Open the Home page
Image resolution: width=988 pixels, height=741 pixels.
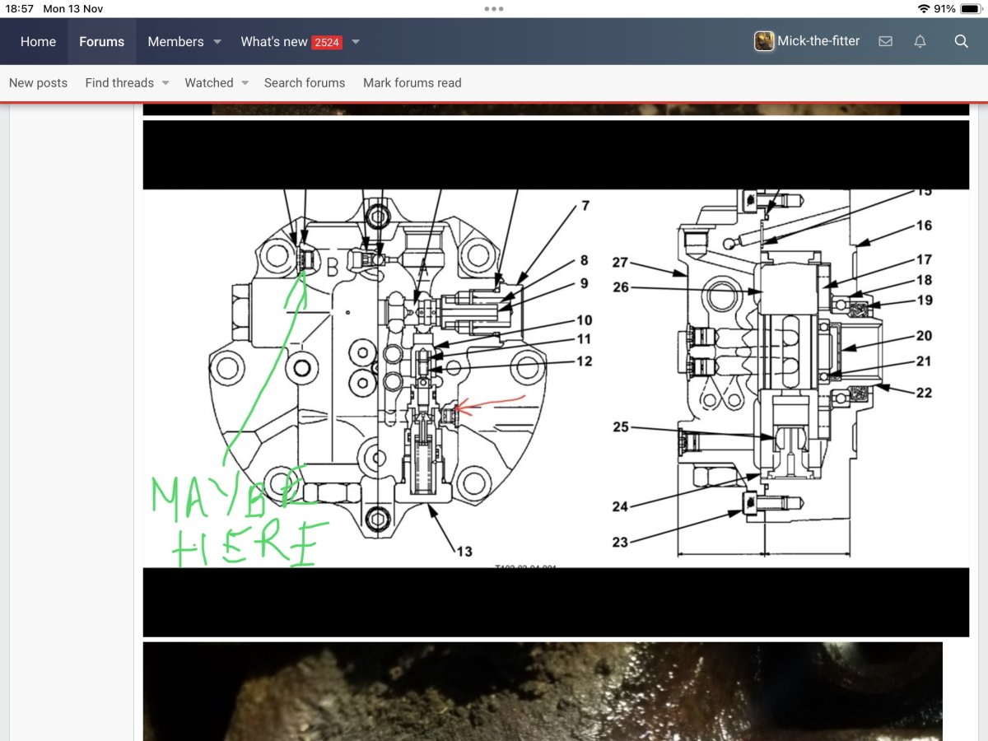38,41
